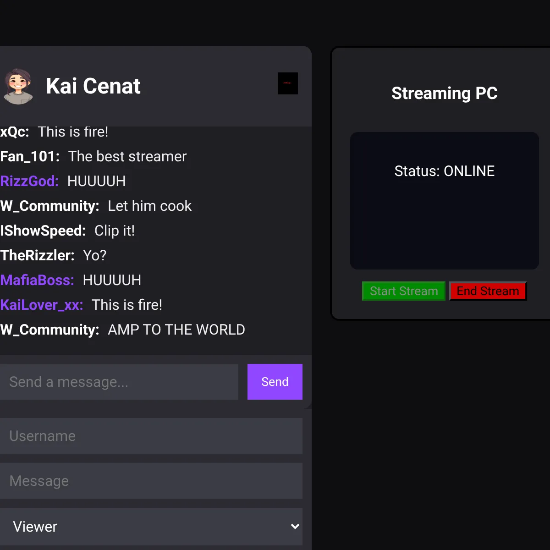Click the RizzGod username in chat
550x550 pixels.
click(x=29, y=181)
